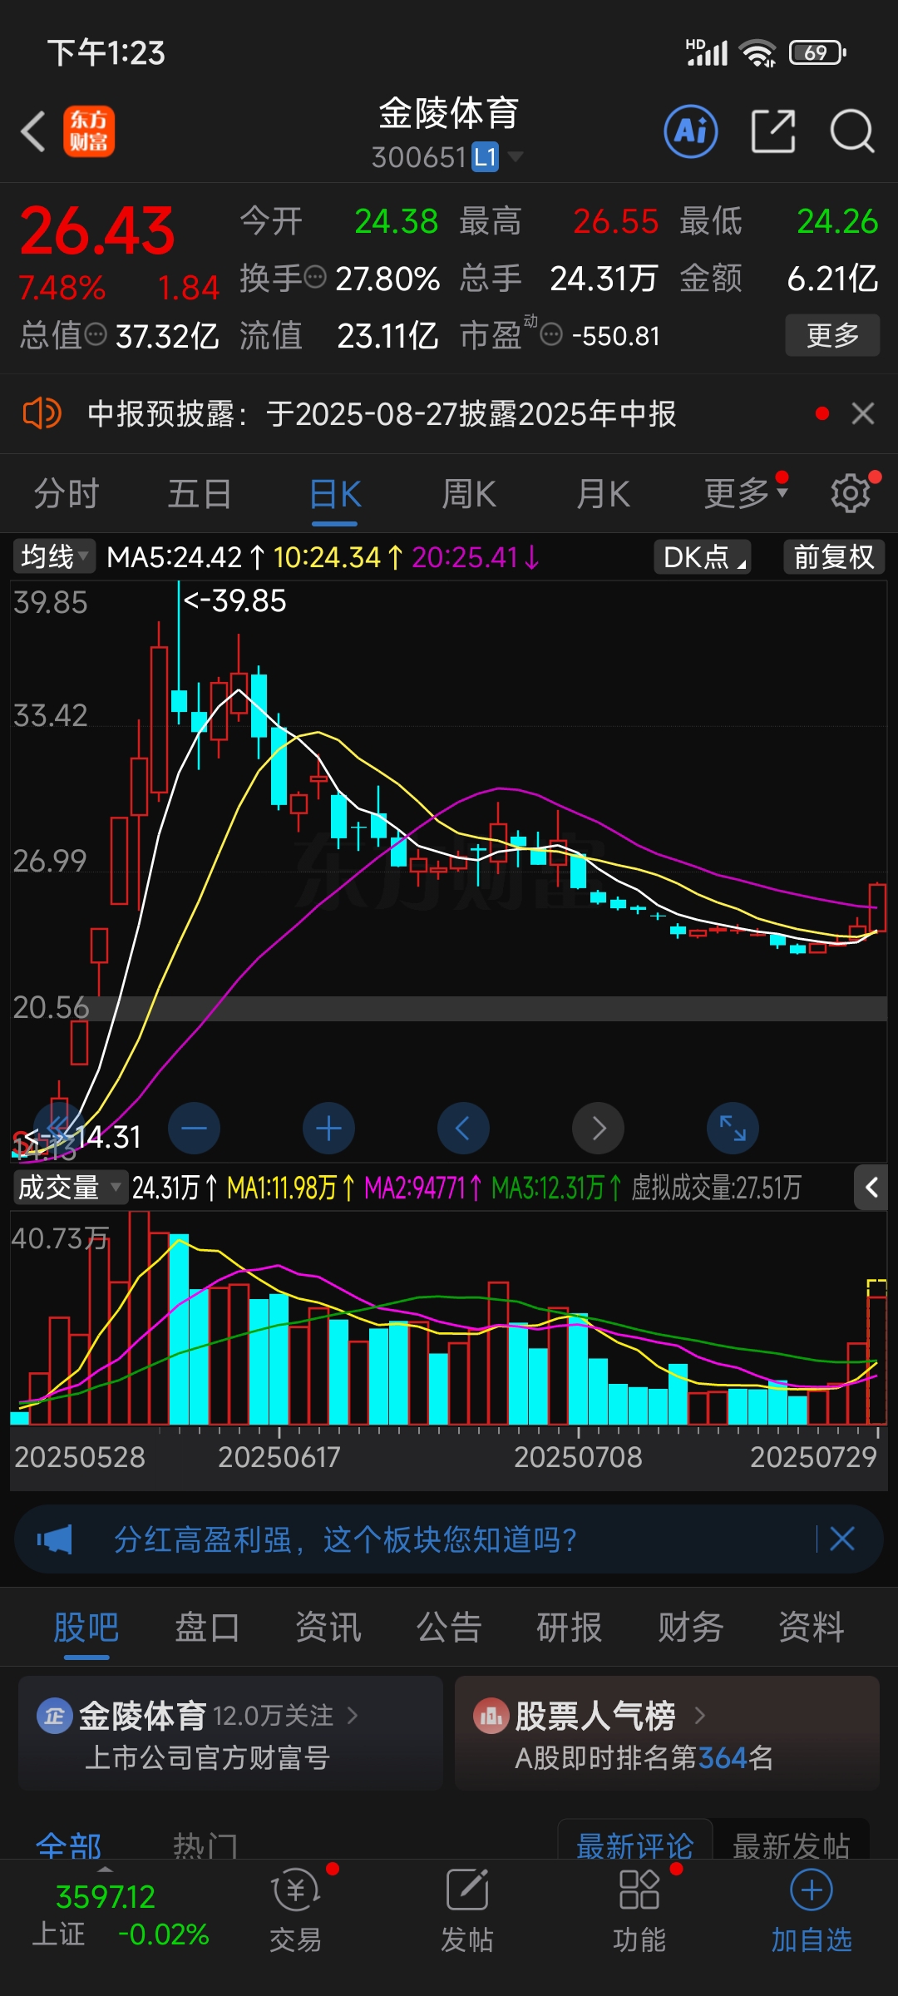Screen dimensions: 898x1996
Task: Switch to the 周K tab
Action: [469, 493]
